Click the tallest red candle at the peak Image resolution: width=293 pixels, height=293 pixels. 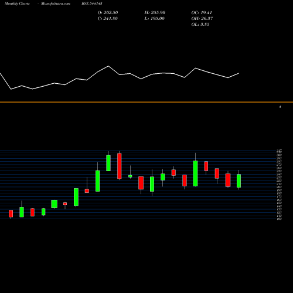coord(120,166)
